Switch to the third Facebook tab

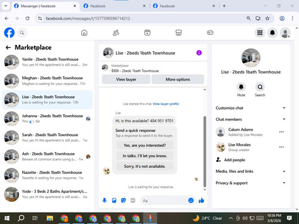click(x=184, y=6)
